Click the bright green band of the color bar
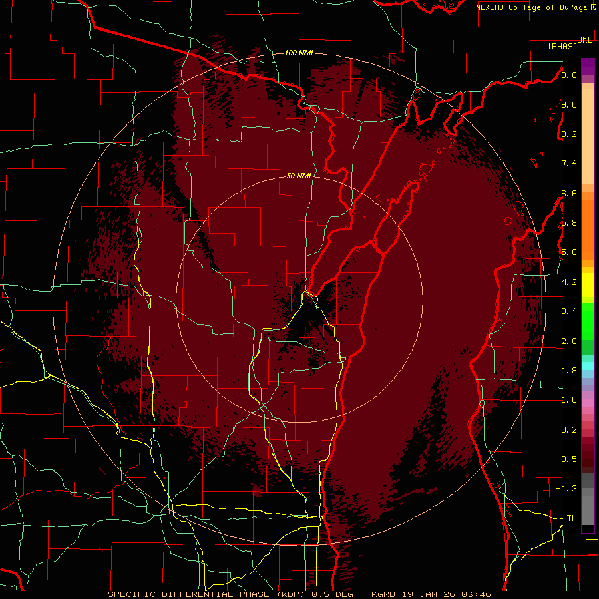Viewport: 599px width, 599px height. [588, 320]
